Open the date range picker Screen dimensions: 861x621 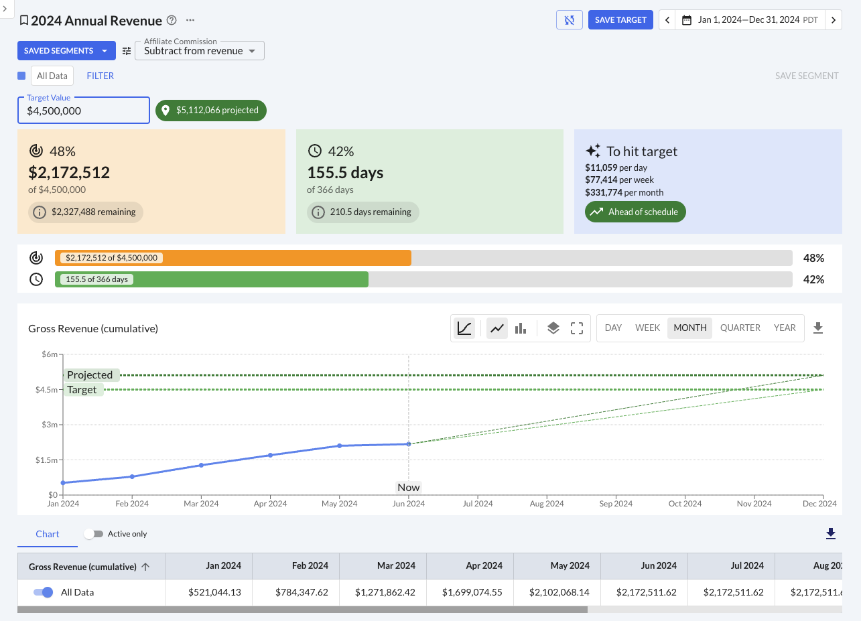coord(750,20)
